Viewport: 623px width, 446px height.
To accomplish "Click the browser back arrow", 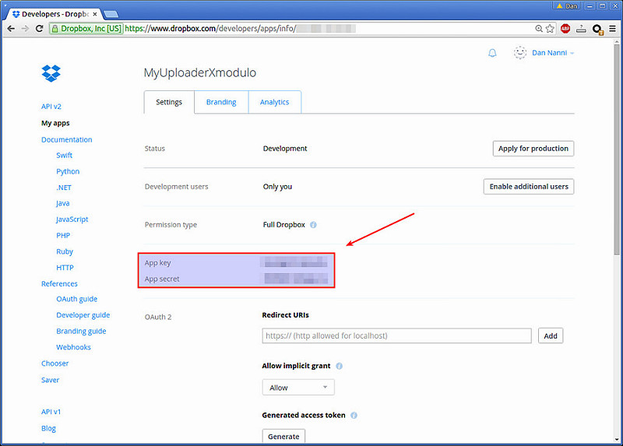I will [x=11, y=29].
